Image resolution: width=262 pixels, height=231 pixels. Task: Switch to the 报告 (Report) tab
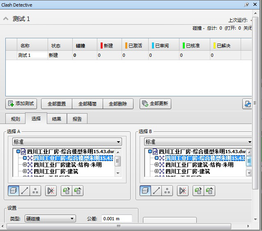[77, 119]
